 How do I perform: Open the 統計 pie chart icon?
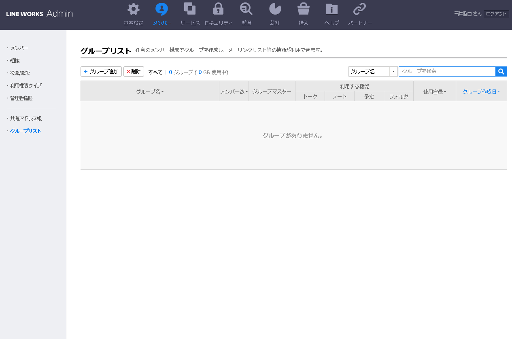275,9
